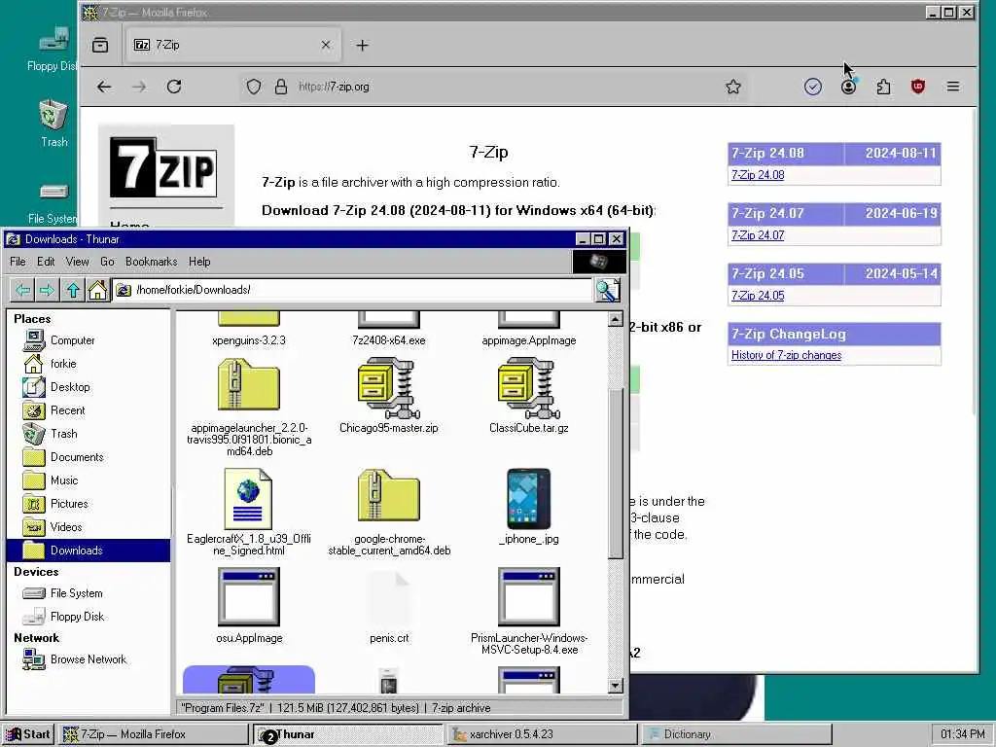996x747 pixels.
Task: Click the Thunar back arrow button
Action: tap(23, 290)
